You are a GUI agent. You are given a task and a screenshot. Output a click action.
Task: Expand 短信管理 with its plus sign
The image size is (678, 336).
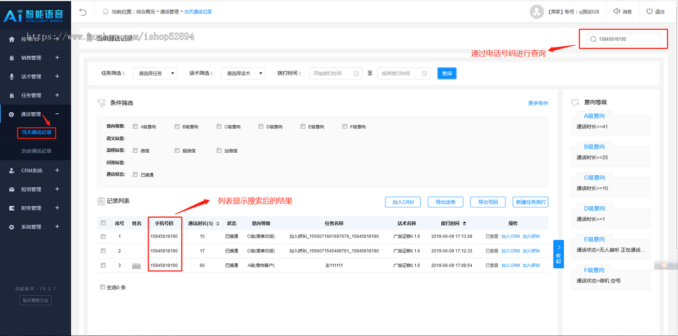(57, 189)
